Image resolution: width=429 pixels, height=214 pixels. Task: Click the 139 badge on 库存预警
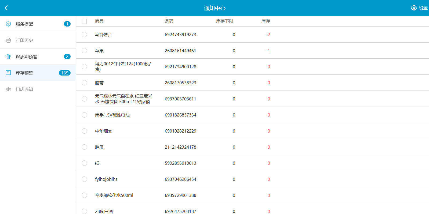tap(65, 73)
